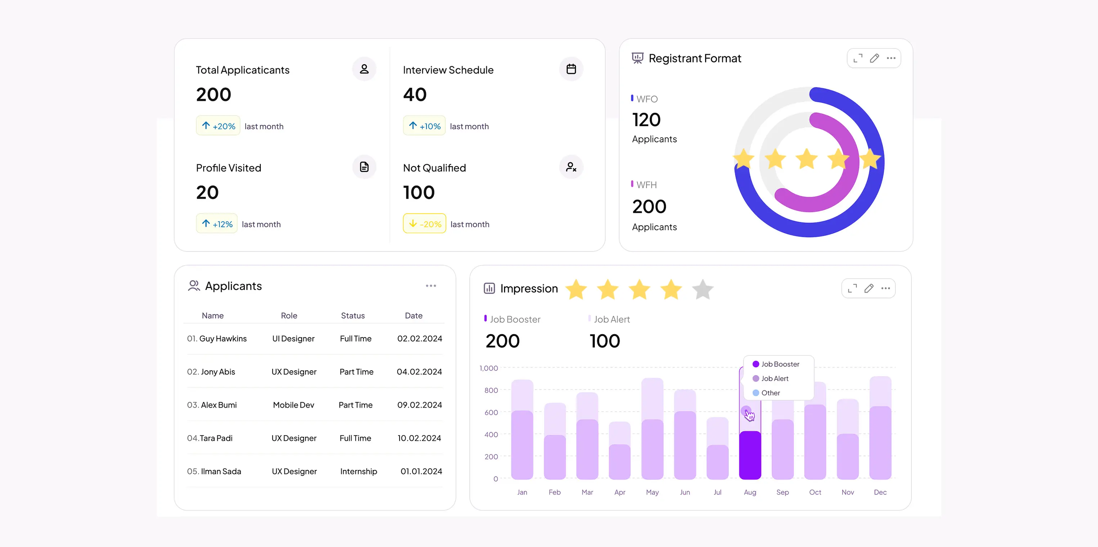
Task: Edit the Registrant Format card with the pencil icon
Action: 874,58
